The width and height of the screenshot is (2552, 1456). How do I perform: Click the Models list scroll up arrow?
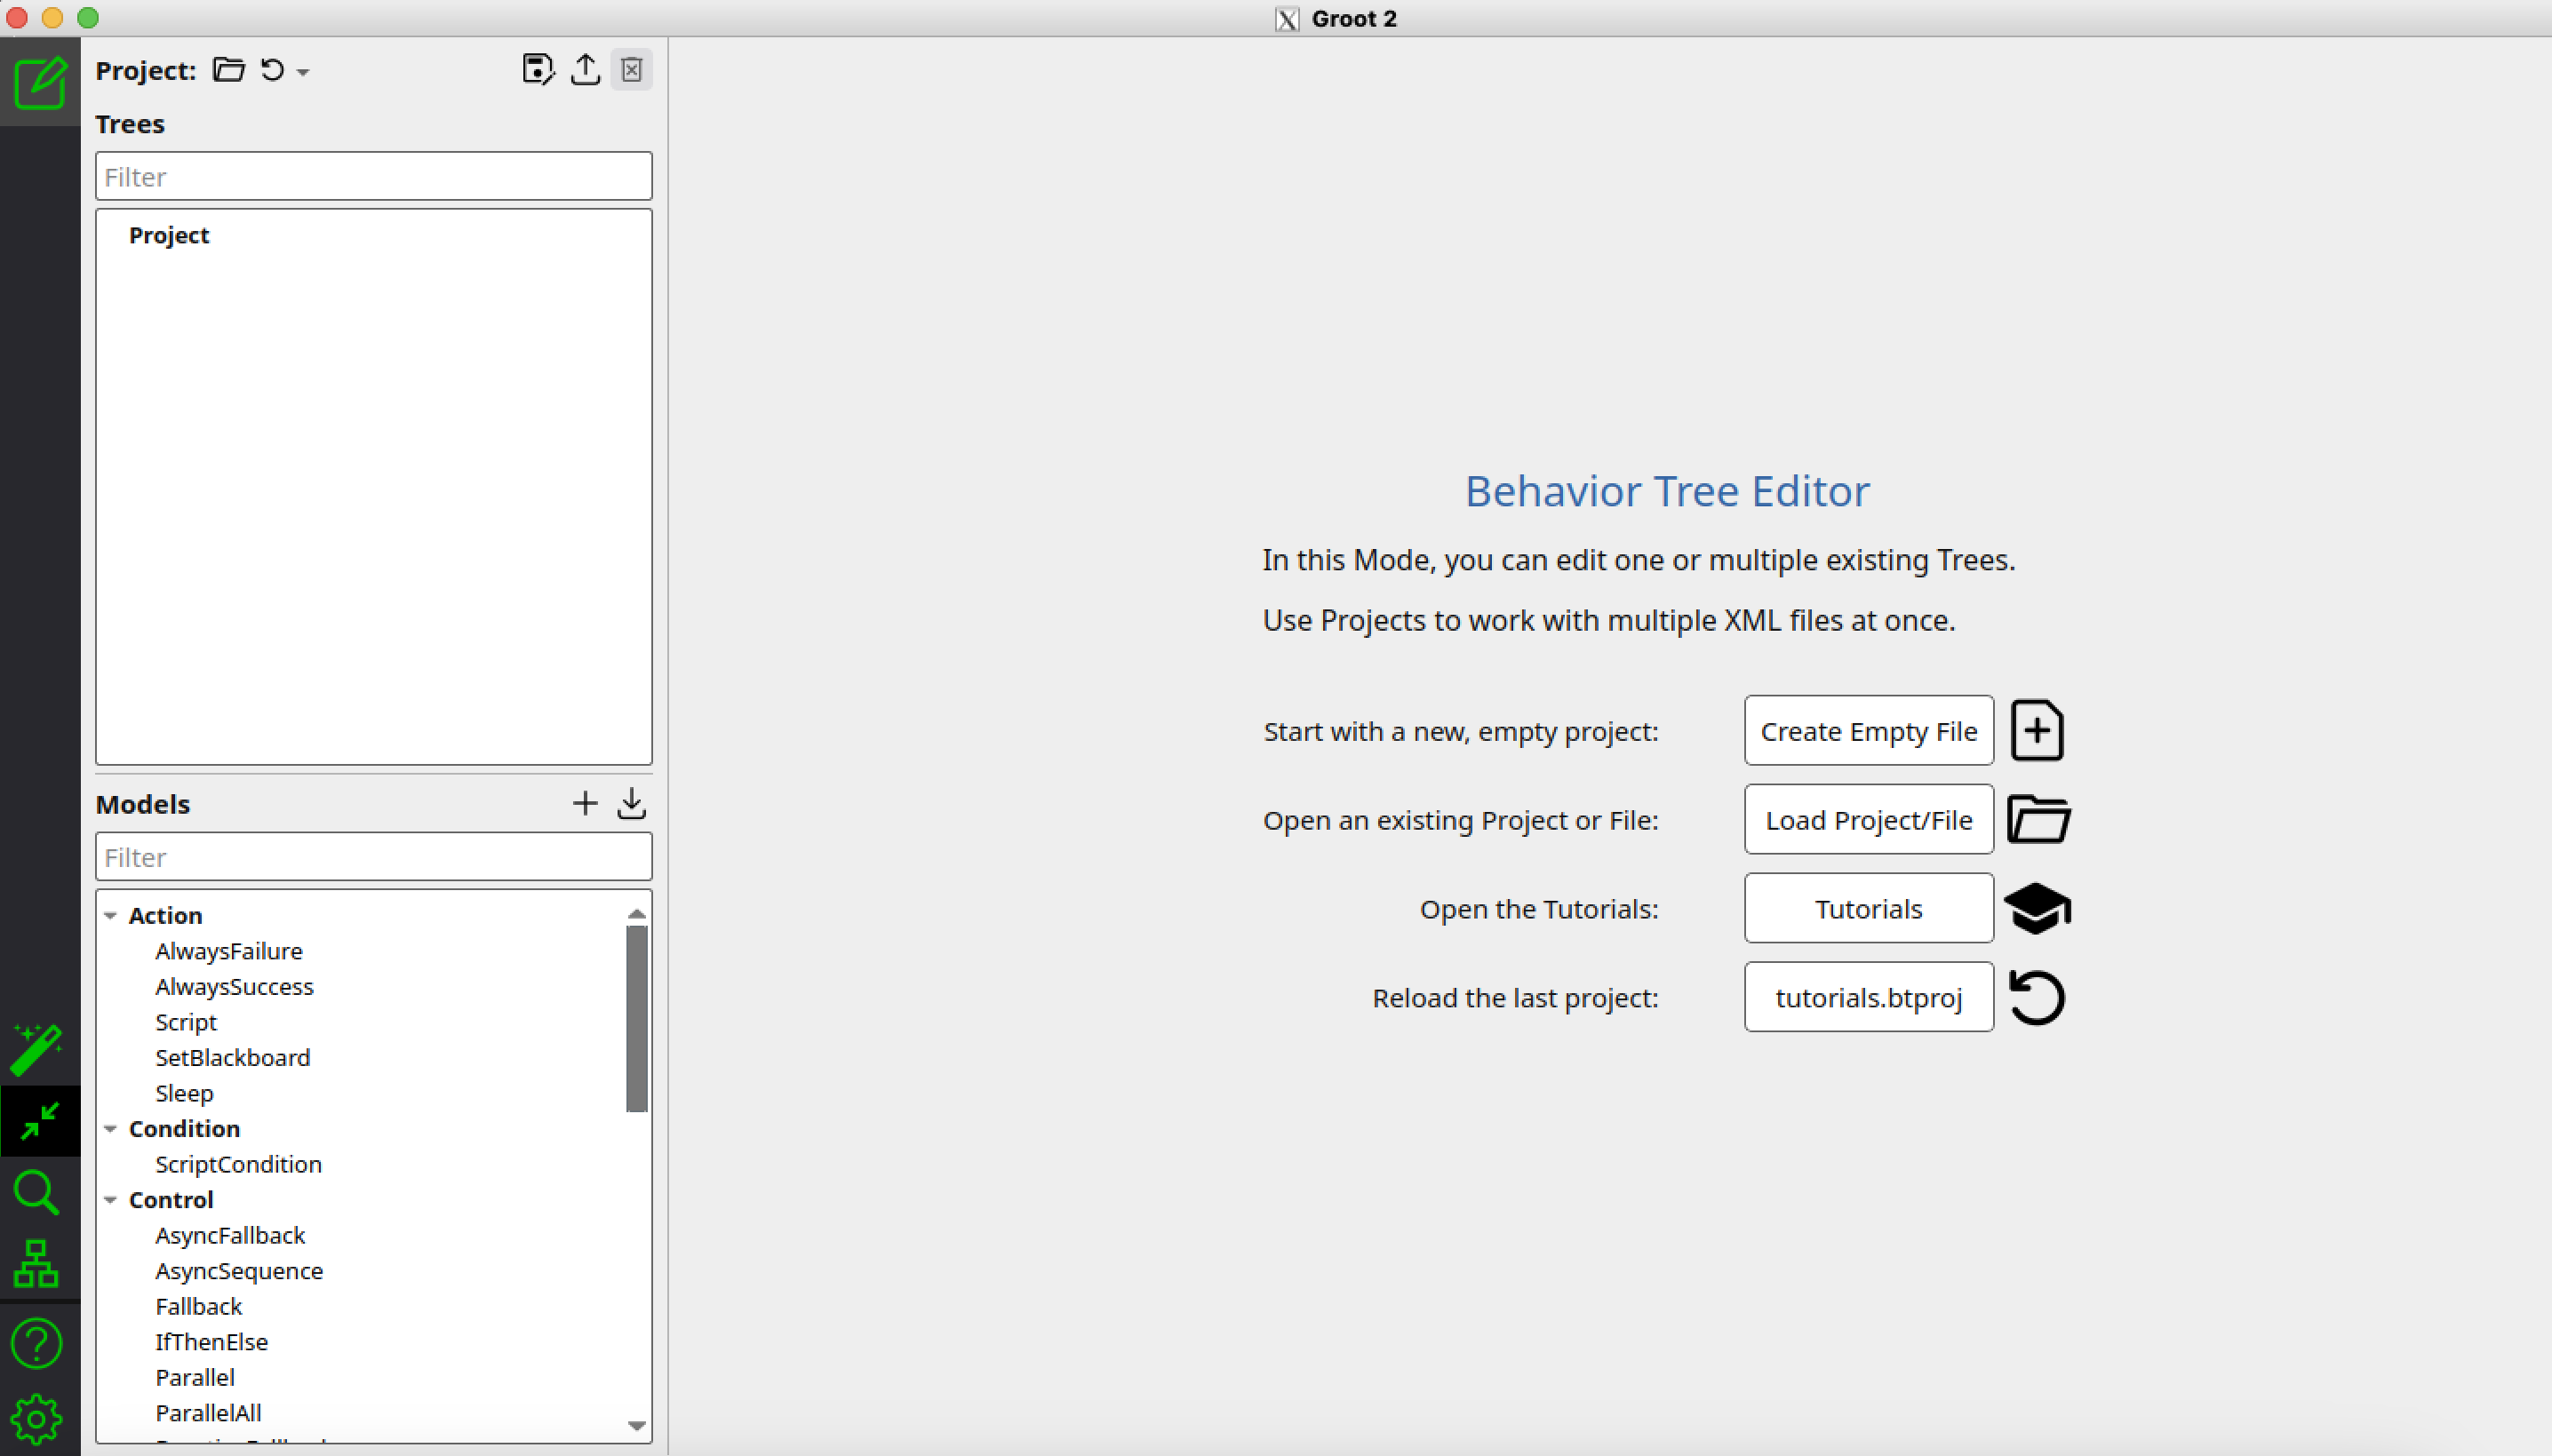(637, 914)
